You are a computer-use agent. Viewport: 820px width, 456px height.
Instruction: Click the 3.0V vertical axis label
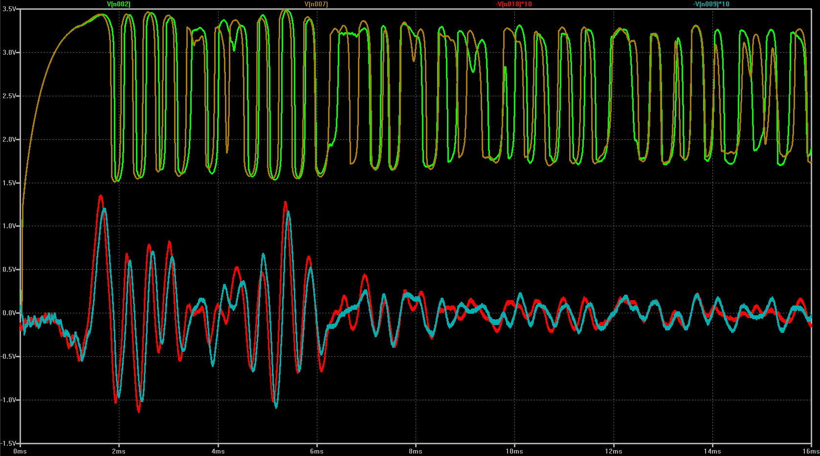click(x=9, y=52)
